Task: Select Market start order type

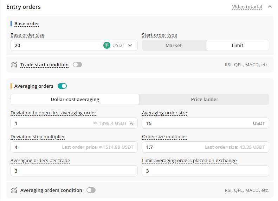Action: (174, 45)
